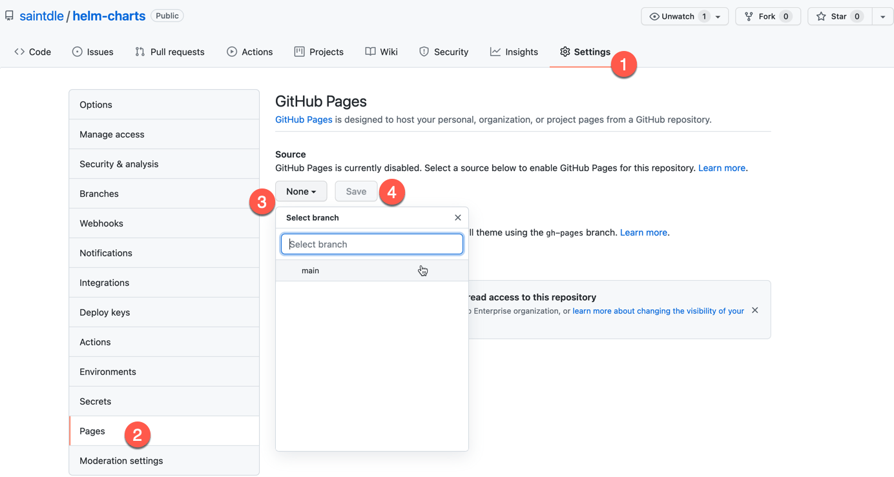Open Learn more link under Source
Screen dimensions: 894x477
pyautogui.click(x=722, y=168)
